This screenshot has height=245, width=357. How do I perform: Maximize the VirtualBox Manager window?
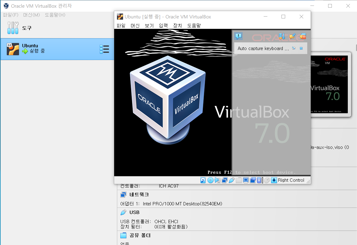pyautogui.click(x=330, y=6)
